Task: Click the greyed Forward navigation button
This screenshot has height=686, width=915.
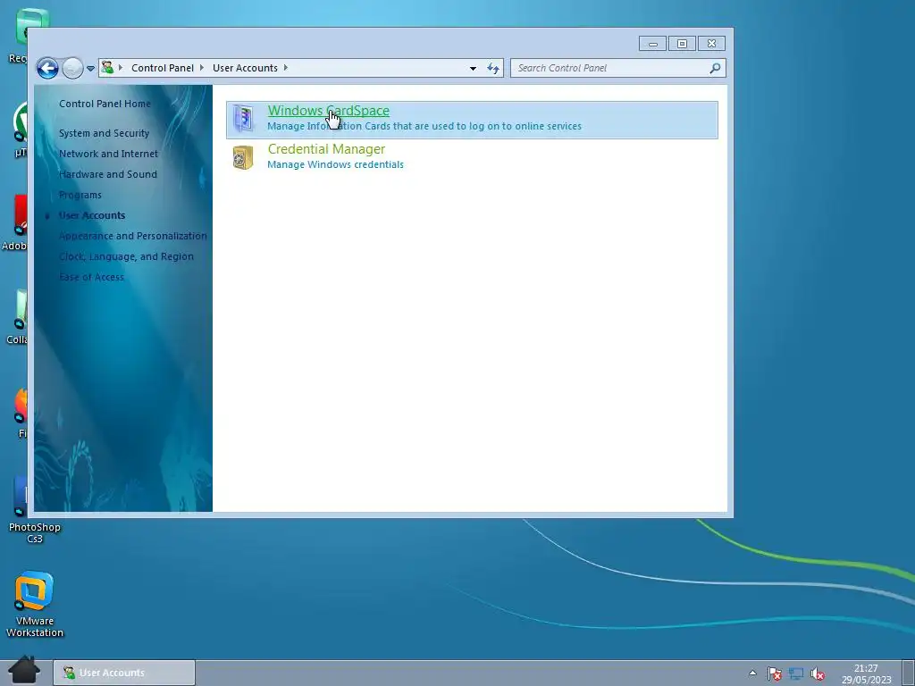Action: (x=72, y=68)
